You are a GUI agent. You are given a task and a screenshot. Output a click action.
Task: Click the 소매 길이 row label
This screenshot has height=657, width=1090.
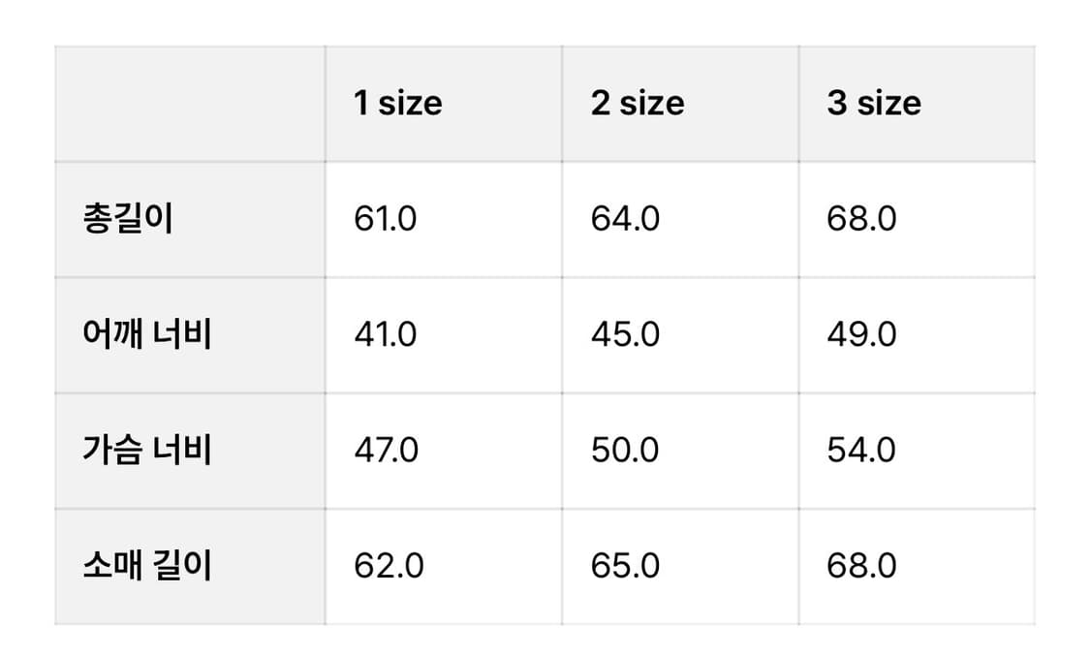(147, 566)
